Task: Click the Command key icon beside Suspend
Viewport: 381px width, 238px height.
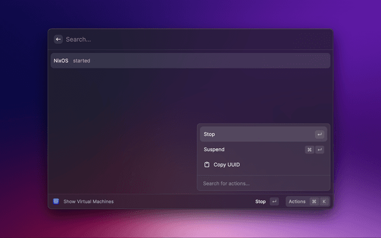Action: point(310,150)
